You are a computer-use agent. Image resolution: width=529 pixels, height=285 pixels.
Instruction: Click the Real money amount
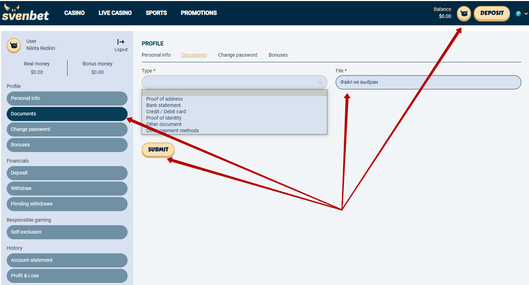[37, 72]
